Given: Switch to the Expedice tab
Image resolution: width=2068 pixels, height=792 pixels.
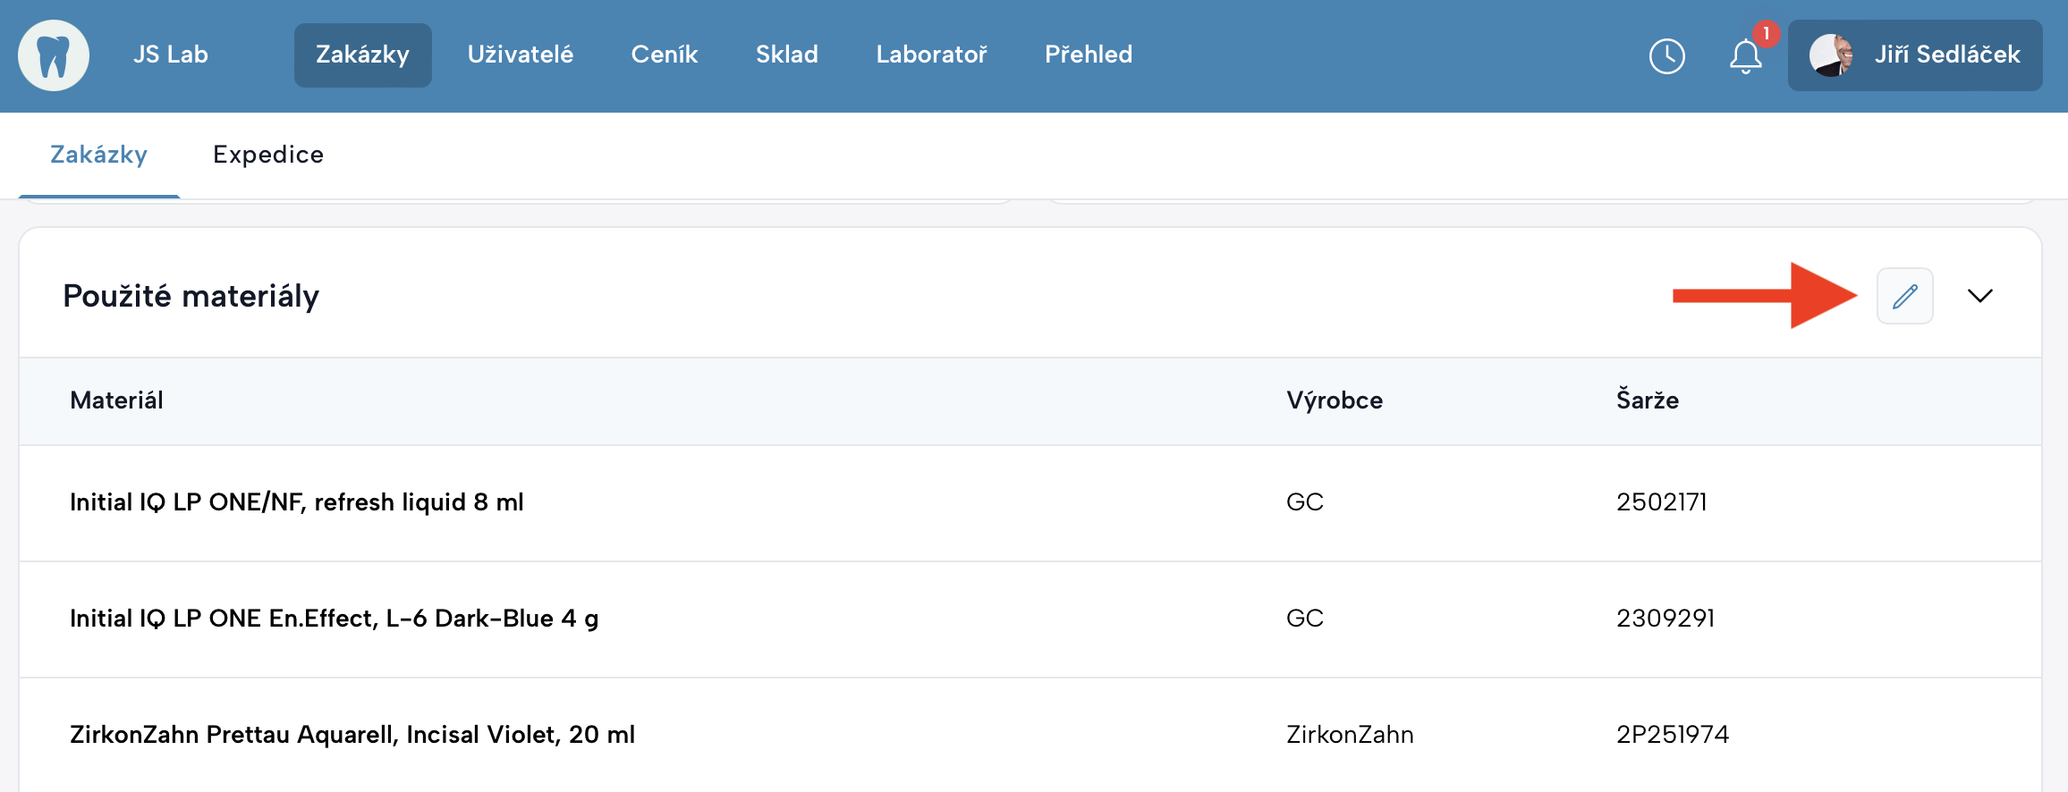Looking at the screenshot, I should [268, 155].
